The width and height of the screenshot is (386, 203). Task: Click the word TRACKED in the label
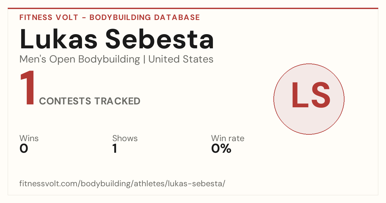(x=117, y=101)
